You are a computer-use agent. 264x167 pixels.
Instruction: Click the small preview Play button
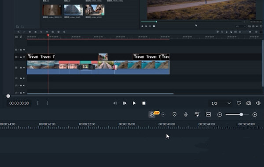[x=146, y=26]
